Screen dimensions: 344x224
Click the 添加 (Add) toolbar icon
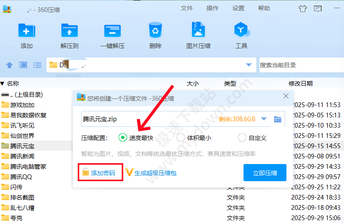coord(27,30)
